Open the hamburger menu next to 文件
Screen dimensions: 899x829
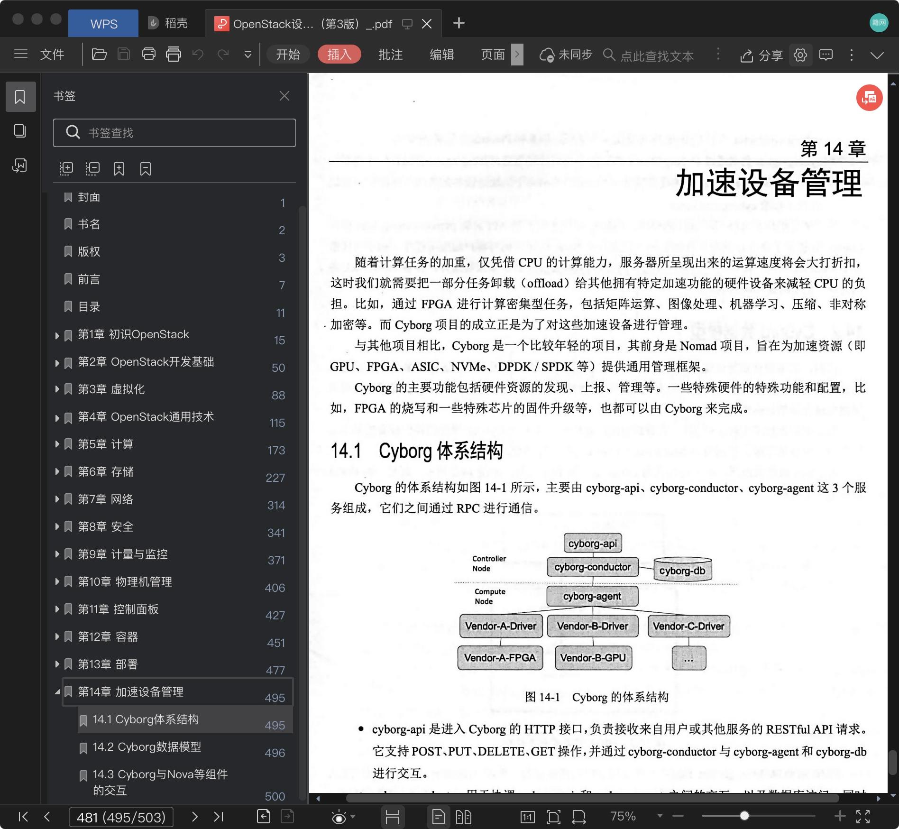20,54
